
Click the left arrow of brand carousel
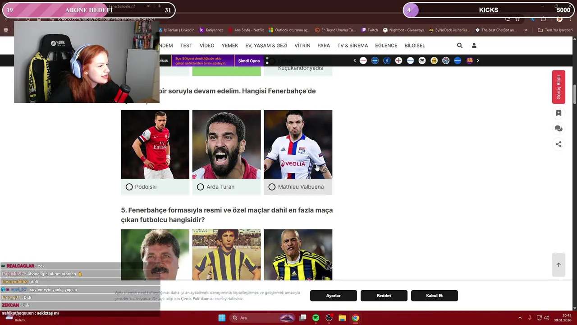point(354,60)
